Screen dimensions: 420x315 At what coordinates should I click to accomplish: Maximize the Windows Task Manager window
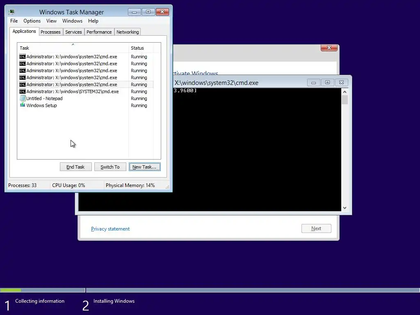148,12
